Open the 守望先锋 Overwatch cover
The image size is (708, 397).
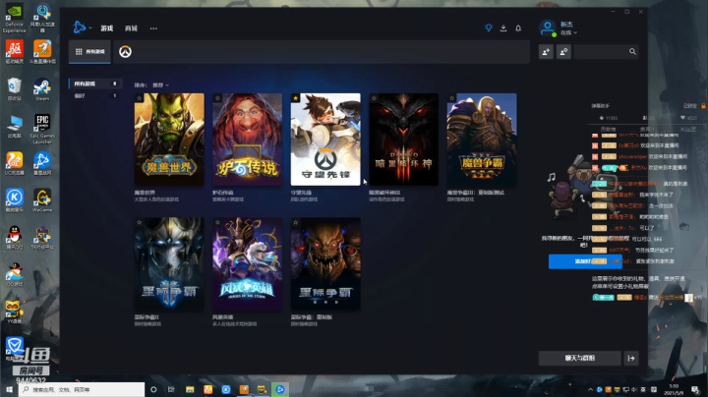tap(325, 140)
